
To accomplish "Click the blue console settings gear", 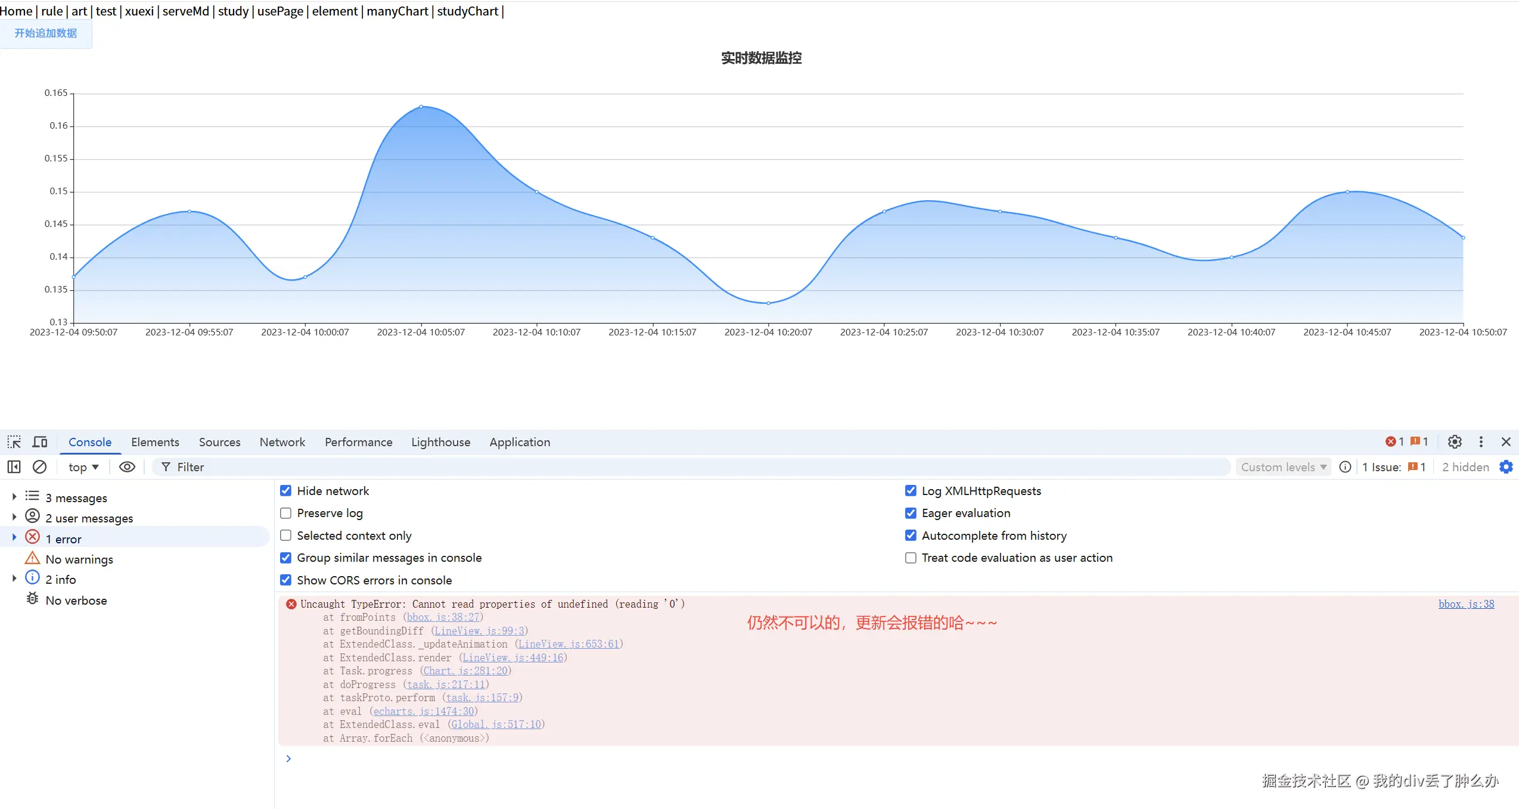I will coord(1506,467).
